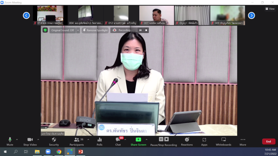
Task: Open the Apps panel
Action: point(204,140)
